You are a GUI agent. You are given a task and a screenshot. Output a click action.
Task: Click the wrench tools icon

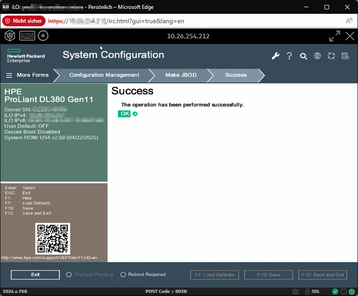pyautogui.click(x=276, y=56)
